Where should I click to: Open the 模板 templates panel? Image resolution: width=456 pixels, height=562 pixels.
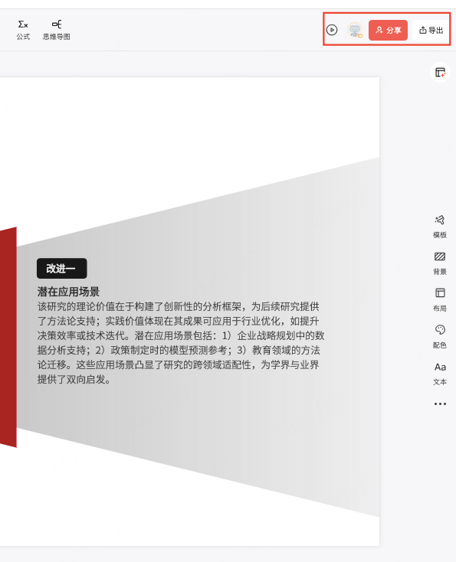(440, 227)
